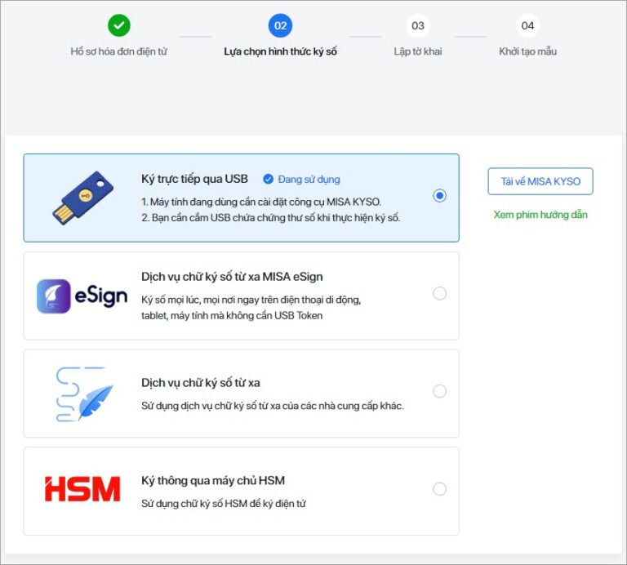627x565 pixels.
Task: Open the Hồ sơ hóa đơn điện tử step
Action: click(x=118, y=51)
